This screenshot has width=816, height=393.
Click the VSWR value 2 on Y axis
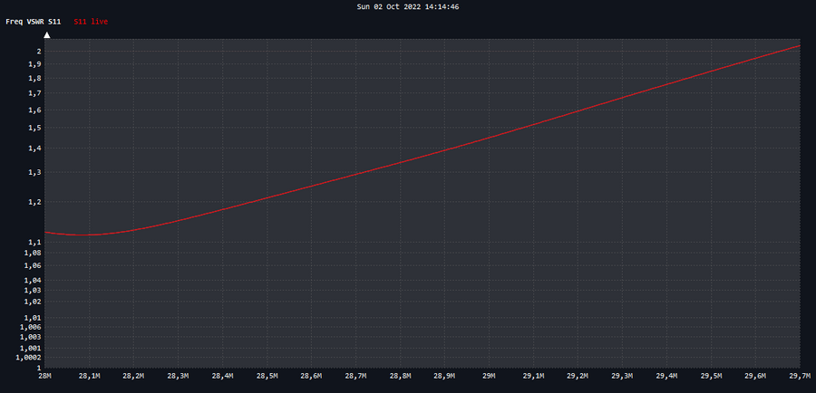[x=39, y=52]
